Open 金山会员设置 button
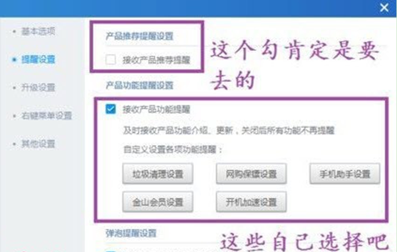Image resolution: width=397 pixels, height=252 pixels. tap(158, 202)
